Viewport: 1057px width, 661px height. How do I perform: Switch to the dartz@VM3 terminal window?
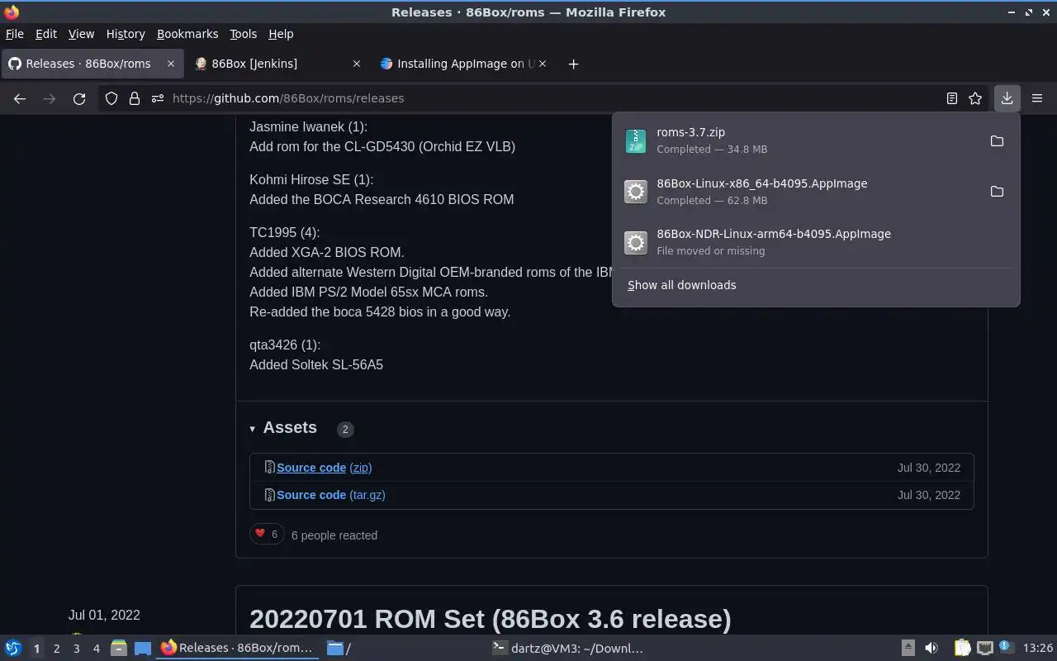coord(567,649)
